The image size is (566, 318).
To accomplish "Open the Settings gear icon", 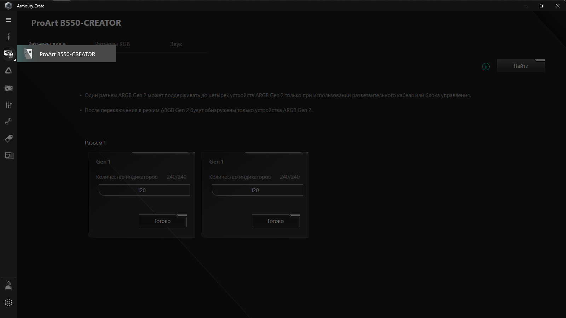I will (x=8, y=302).
